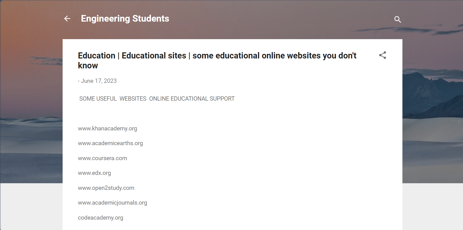463x230 pixels.
Task: Click the word 'Students' in blog header
Action: (x=151, y=19)
